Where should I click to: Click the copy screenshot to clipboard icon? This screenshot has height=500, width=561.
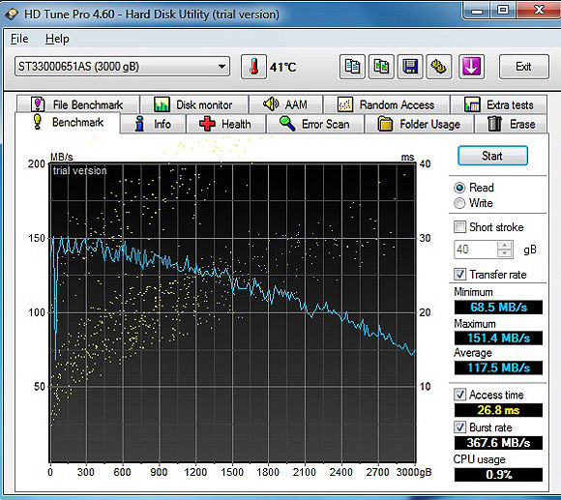pyautogui.click(x=381, y=67)
